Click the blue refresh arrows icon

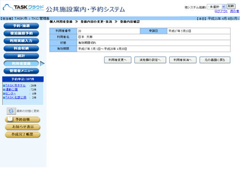11,111
